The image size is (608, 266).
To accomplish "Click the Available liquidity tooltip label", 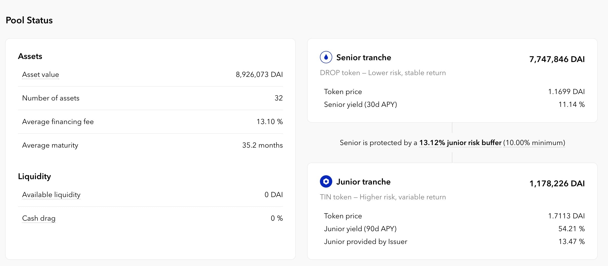I will pos(51,195).
